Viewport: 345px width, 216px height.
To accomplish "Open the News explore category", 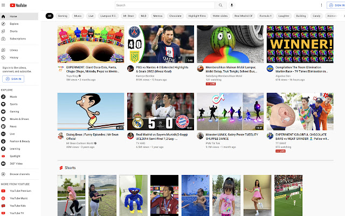I will click(19, 126).
